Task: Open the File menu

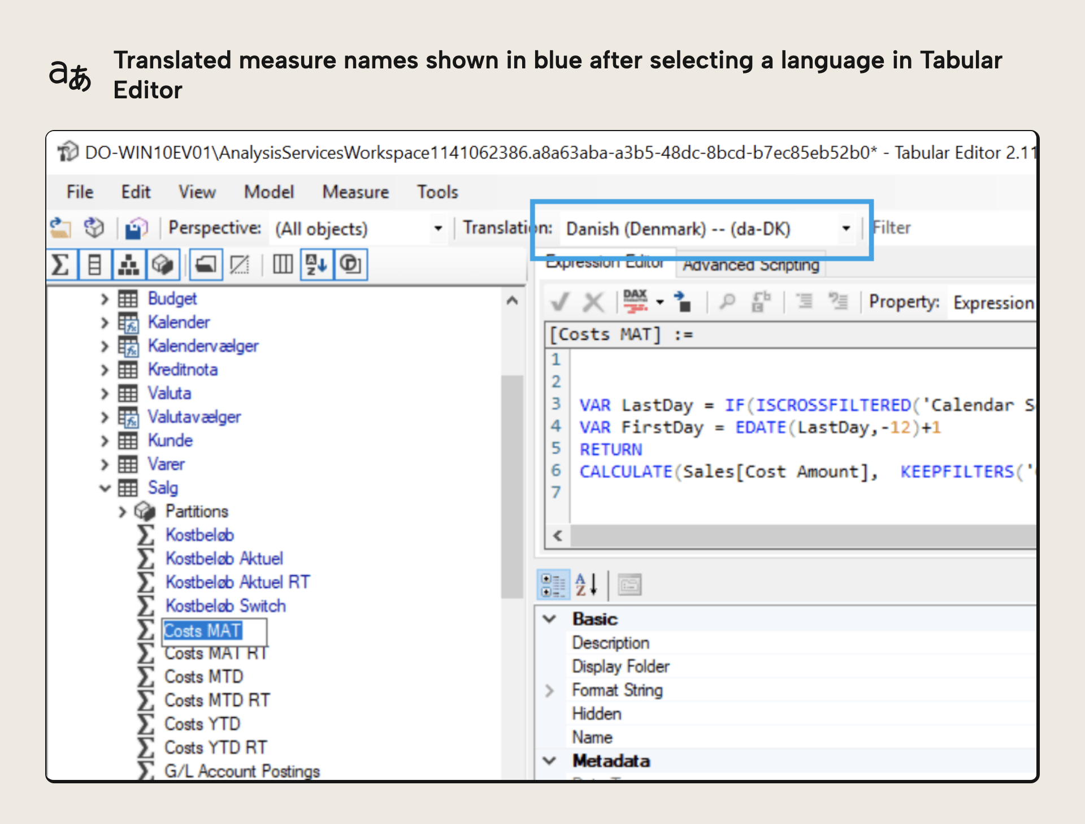Action: pyautogui.click(x=80, y=192)
